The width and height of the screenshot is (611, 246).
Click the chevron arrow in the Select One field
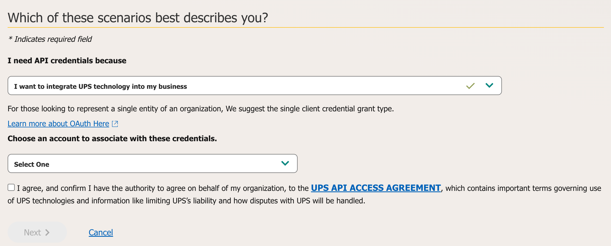point(285,163)
